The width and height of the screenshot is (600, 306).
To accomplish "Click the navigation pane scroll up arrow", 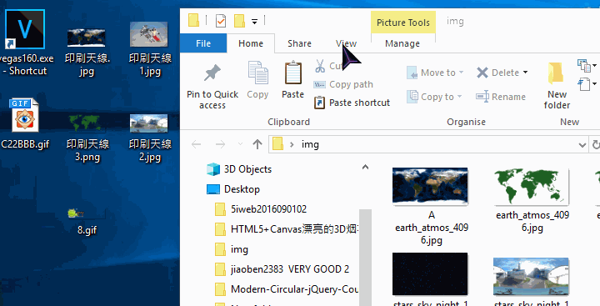I will [x=366, y=167].
